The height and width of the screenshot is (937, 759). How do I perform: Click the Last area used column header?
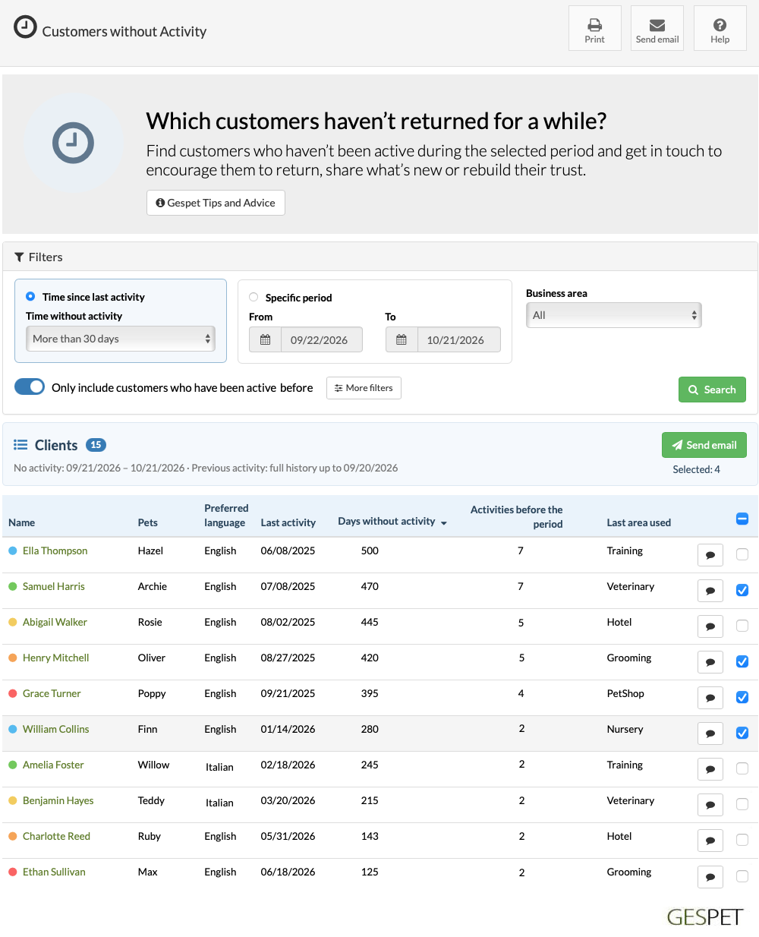[x=638, y=522]
